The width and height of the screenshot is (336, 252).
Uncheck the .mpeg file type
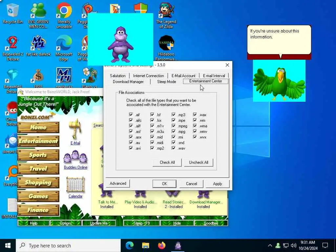pos(173,126)
